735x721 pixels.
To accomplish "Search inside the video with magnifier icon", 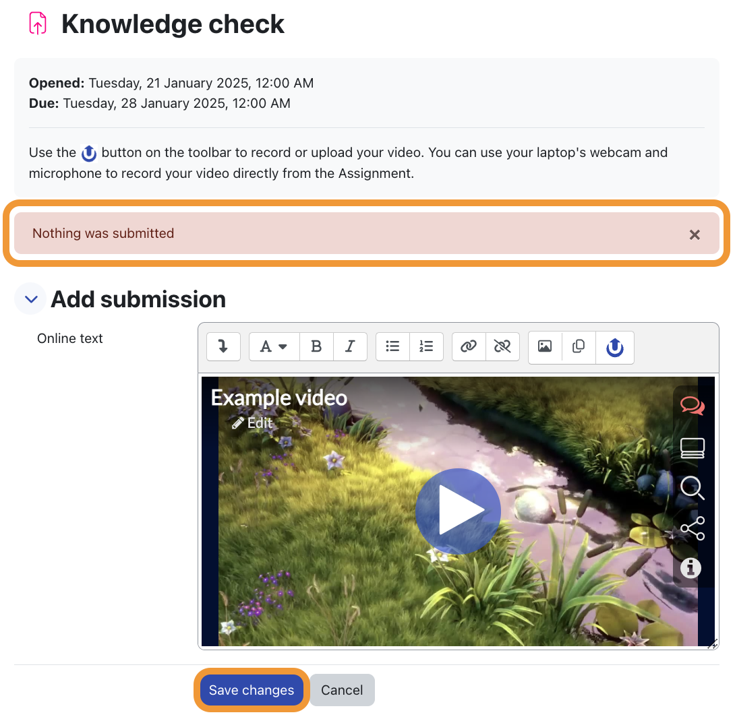I will point(693,488).
